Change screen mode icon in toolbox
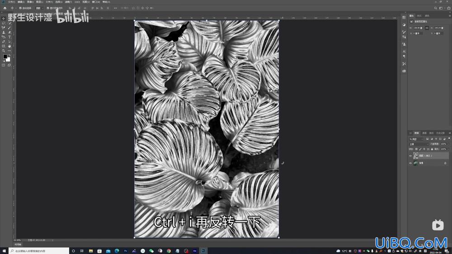 click(9, 65)
